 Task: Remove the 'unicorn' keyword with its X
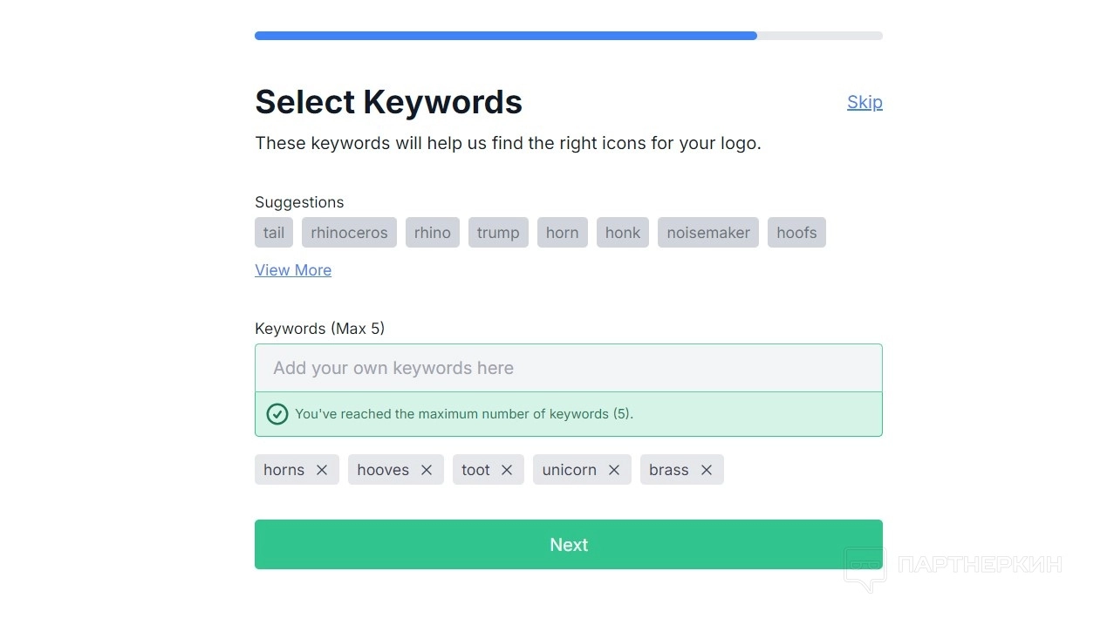point(614,470)
